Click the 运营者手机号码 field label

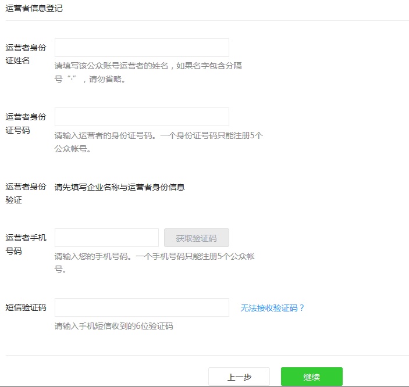pyautogui.click(x=26, y=244)
